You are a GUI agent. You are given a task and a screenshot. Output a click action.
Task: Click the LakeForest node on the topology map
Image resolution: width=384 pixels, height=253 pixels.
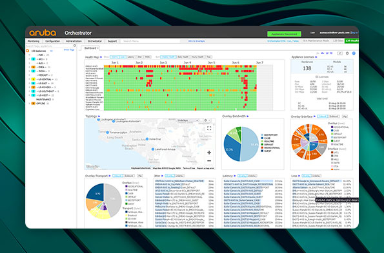(x=153, y=149)
